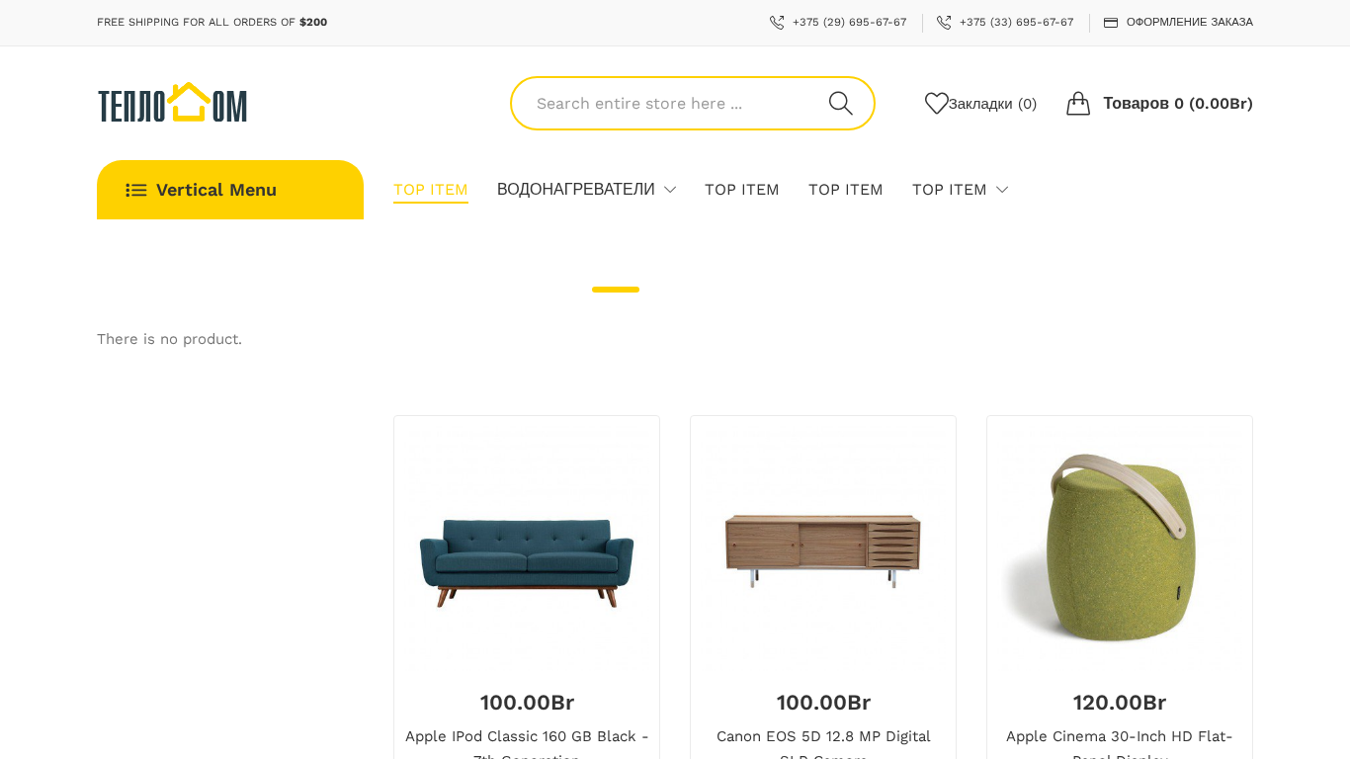Click the second phone icon in top bar
Viewport: 1350px width, 759px height.
pos(944,23)
